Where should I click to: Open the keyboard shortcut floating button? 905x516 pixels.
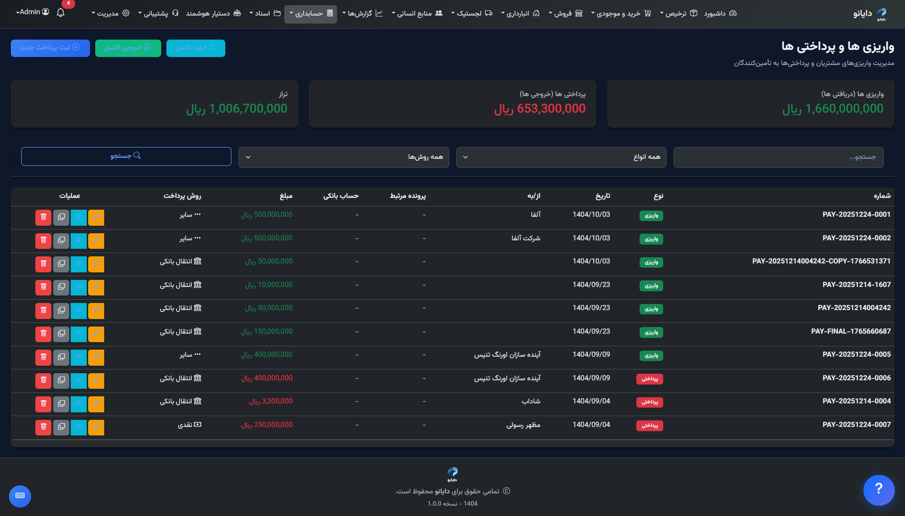20,496
